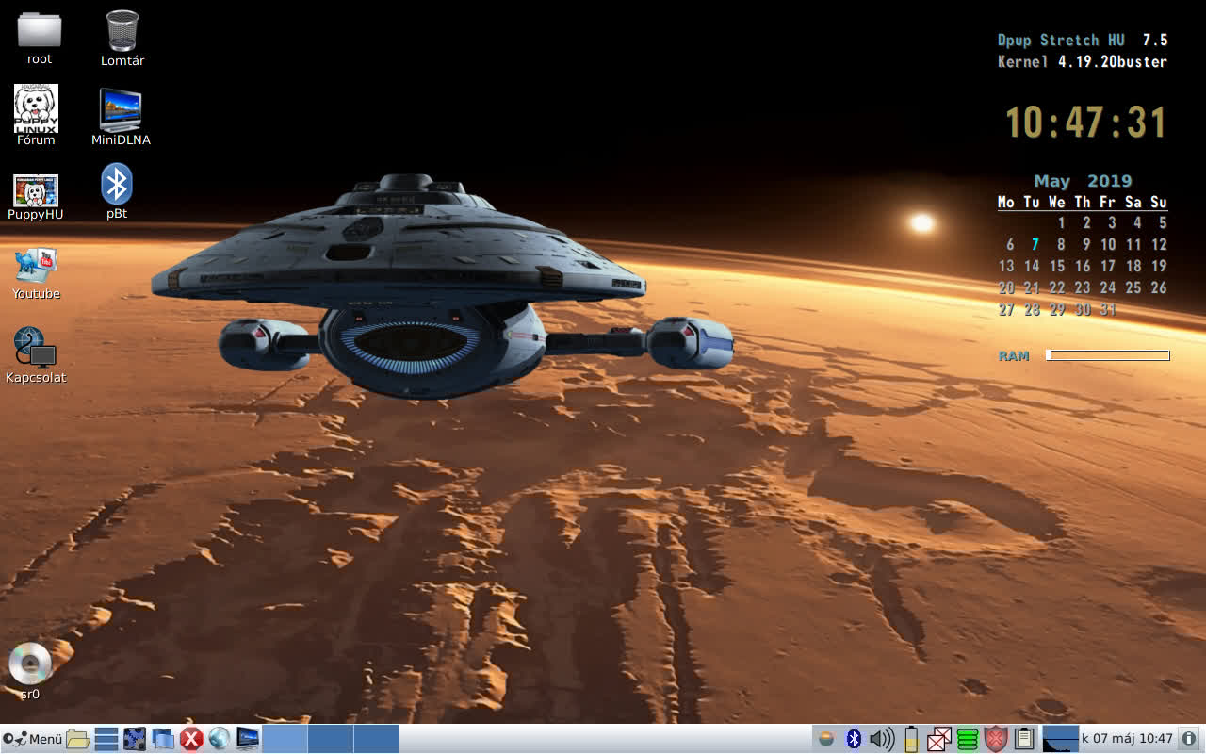The width and height of the screenshot is (1206, 754).
Task: Click the disconnected network tray icon
Action: tap(939, 739)
